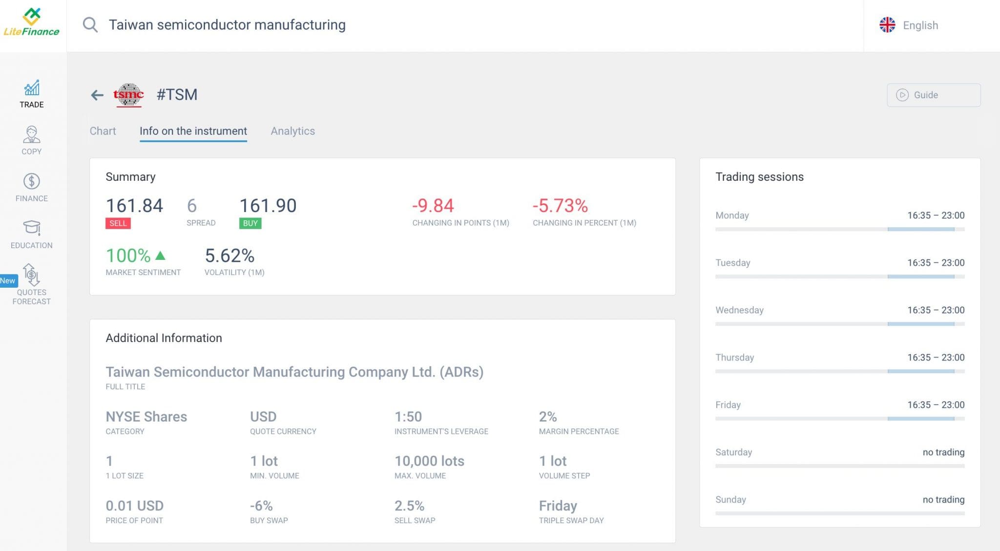Click the search magnifier icon
The image size is (1000, 551).
click(x=90, y=24)
